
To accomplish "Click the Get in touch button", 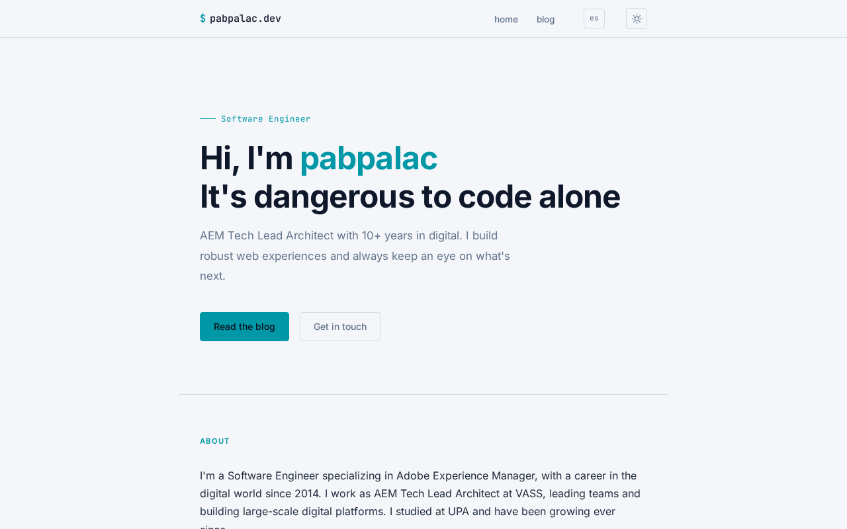I will point(340,327).
